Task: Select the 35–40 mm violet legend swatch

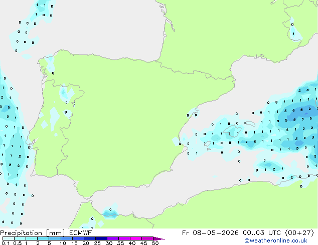Action: pyautogui.click(x=124, y=238)
